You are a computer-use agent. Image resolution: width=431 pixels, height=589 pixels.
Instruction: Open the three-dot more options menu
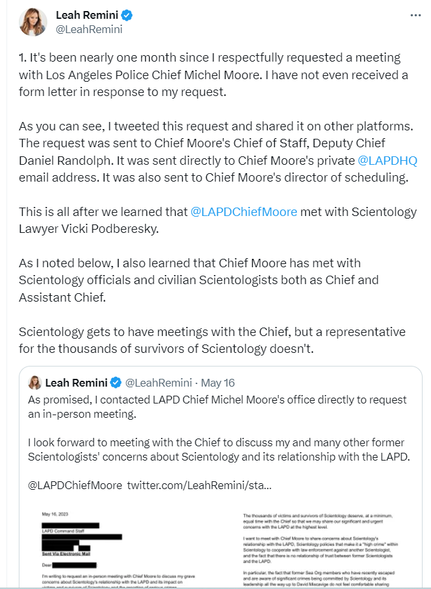pyautogui.click(x=415, y=15)
